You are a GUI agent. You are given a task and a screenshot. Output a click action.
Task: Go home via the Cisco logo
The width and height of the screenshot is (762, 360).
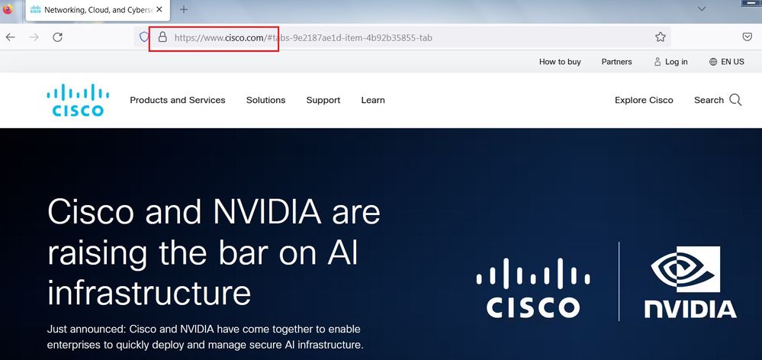pos(78,100)
